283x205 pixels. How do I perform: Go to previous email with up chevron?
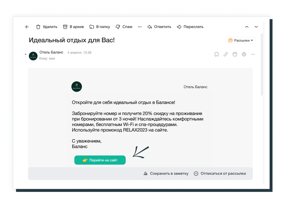tap(247, 27)
